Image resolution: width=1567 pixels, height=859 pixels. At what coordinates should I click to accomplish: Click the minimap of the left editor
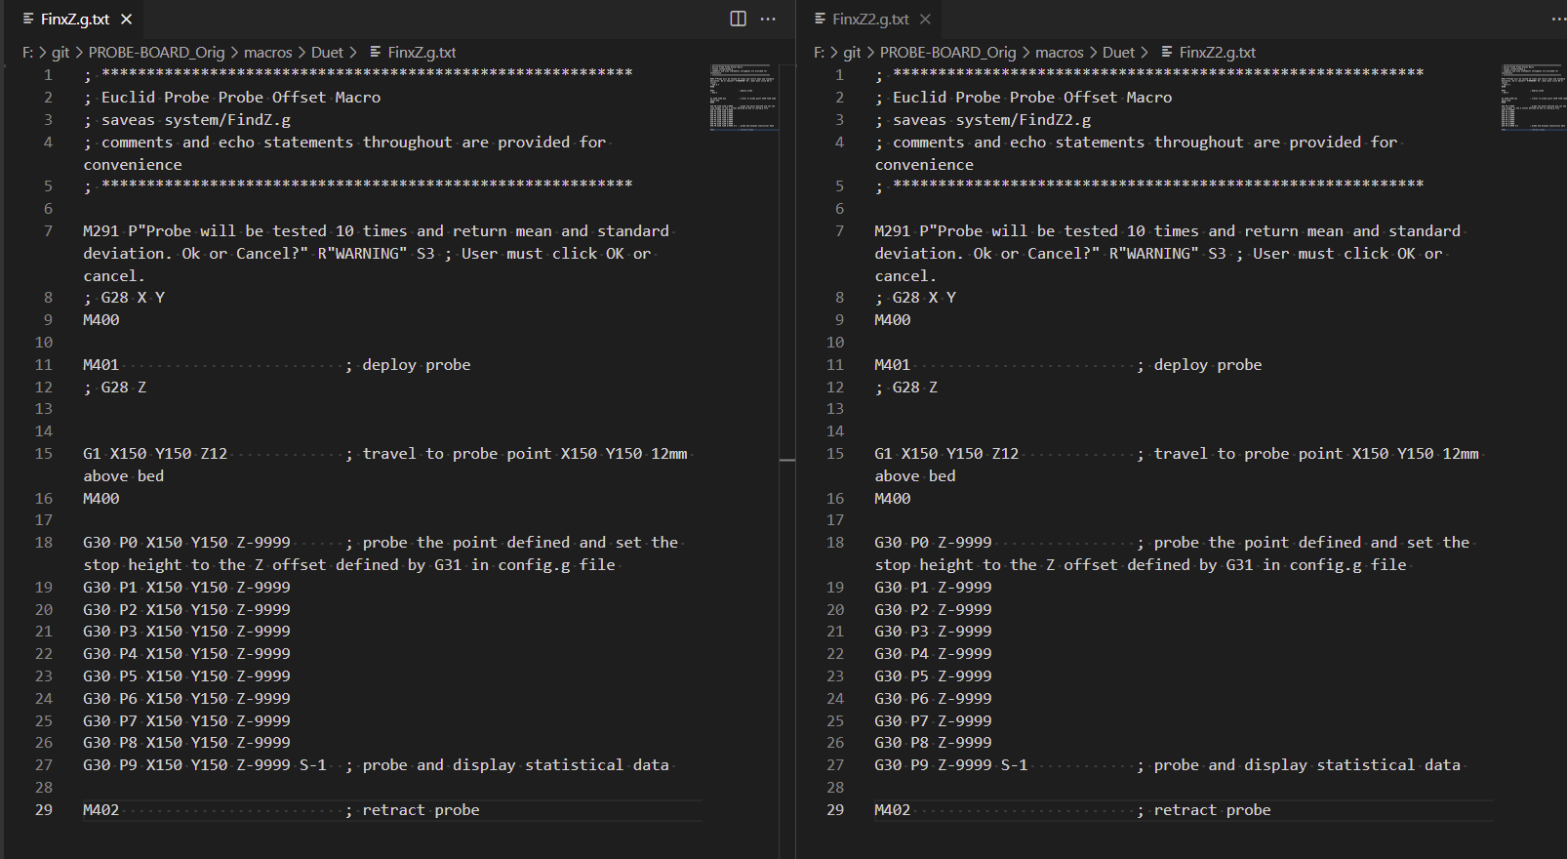[743, 97]
